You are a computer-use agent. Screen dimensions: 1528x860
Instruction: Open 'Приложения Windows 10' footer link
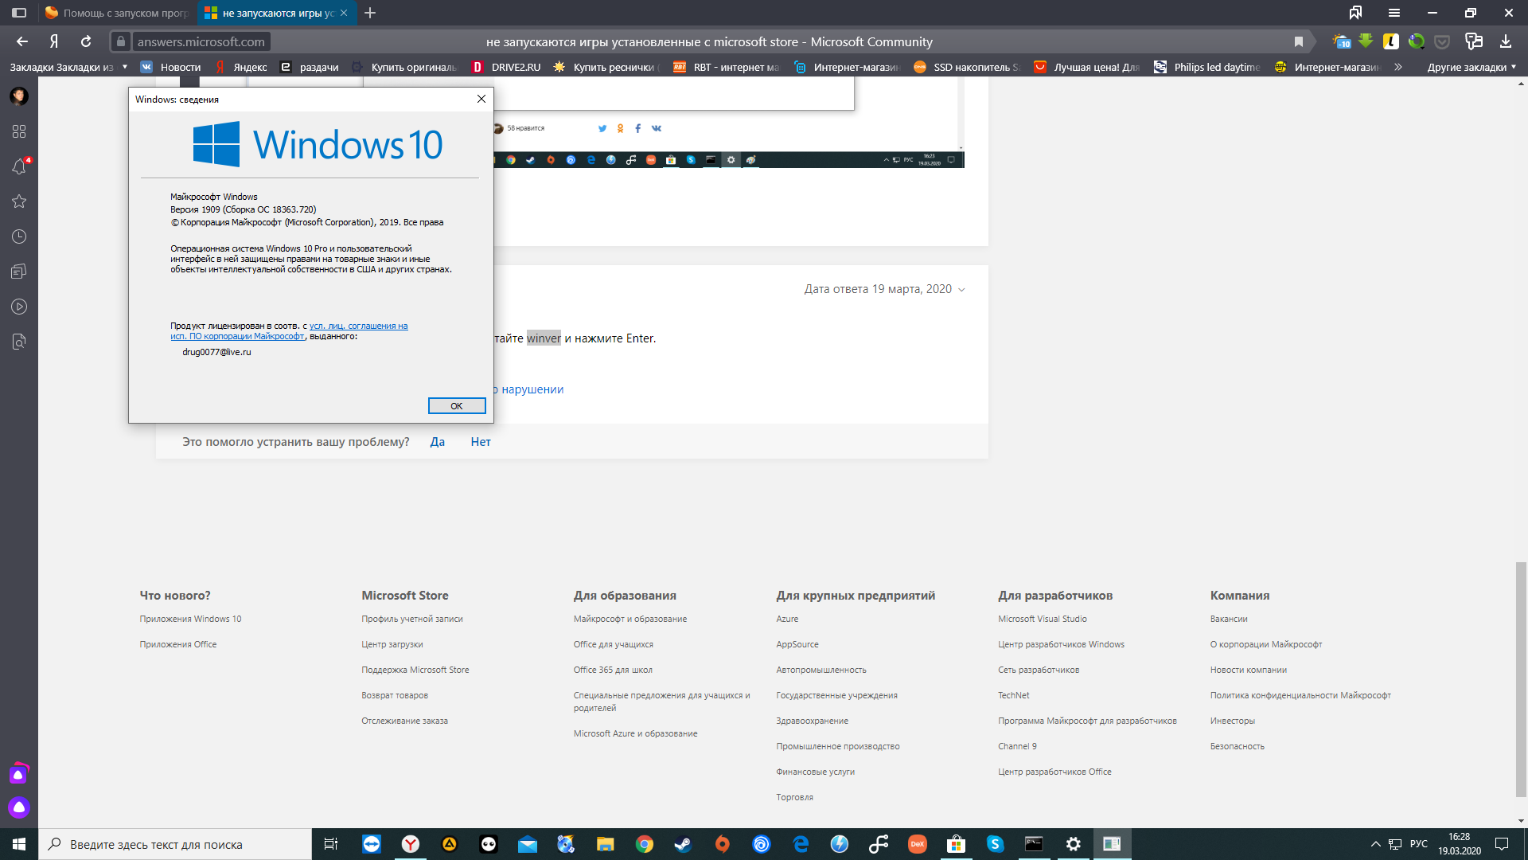[x=190, y=619]
